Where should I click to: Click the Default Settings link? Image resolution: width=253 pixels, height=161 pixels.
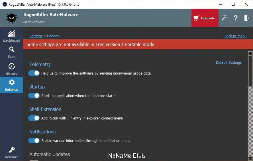[228, 62]
